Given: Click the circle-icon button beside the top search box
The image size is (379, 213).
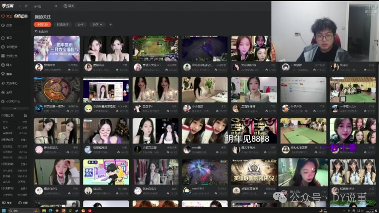Looking at the screenshot, I should click(68, 6).
